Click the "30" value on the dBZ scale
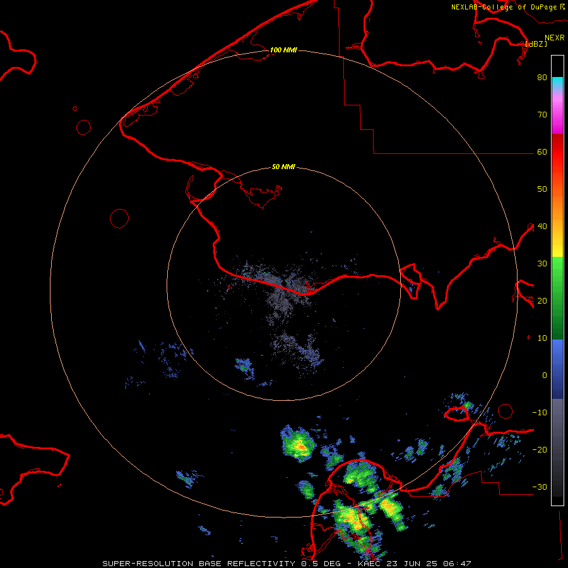This screenshot has width=568, height=568. tap(542, 264)
